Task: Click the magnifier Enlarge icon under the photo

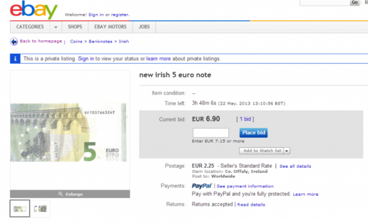Action: tap(61, 194)
